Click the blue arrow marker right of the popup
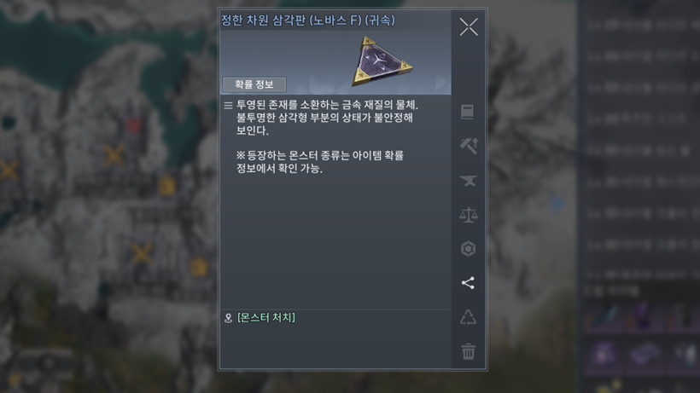 tap(557, 204)
